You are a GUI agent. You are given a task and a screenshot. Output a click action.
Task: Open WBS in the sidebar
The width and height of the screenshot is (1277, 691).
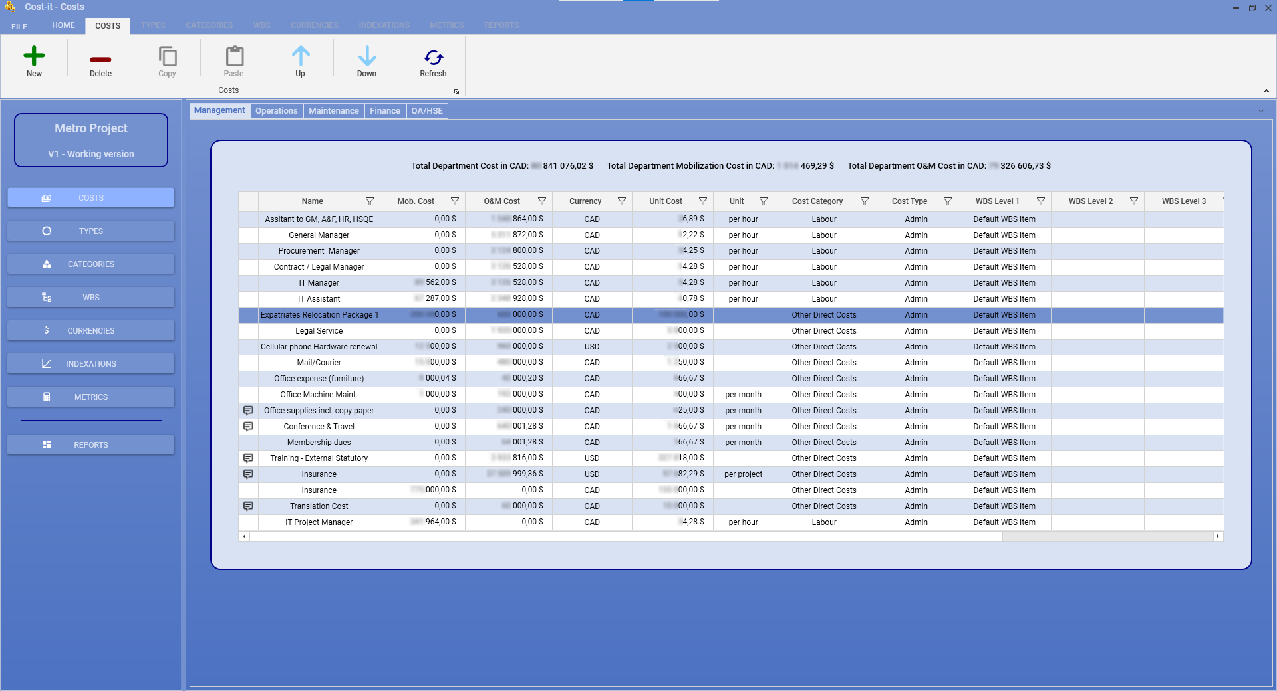point(91,298)
